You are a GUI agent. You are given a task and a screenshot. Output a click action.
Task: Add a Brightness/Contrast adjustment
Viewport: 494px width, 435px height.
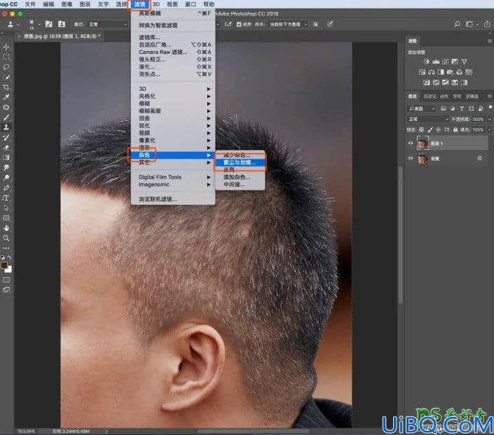tap(427, 62)
